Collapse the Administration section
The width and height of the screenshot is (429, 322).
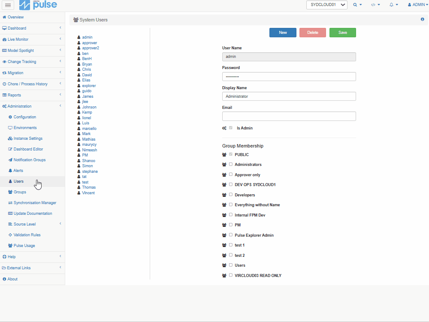(x=32, y=106)
